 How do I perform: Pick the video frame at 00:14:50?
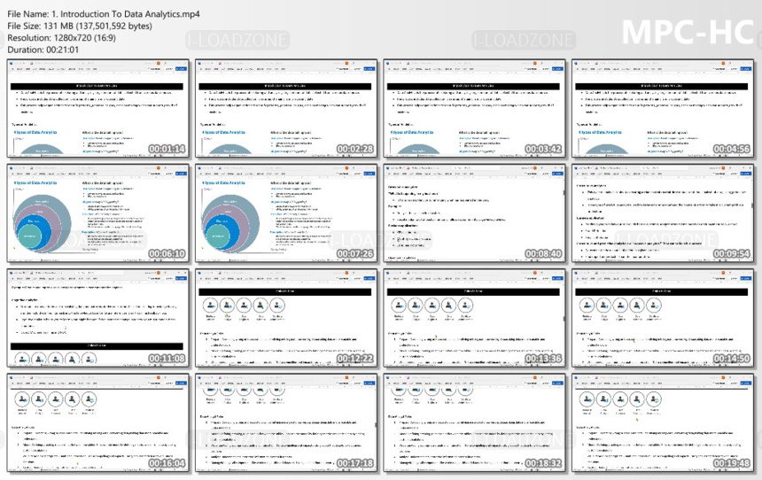(663, 319)
